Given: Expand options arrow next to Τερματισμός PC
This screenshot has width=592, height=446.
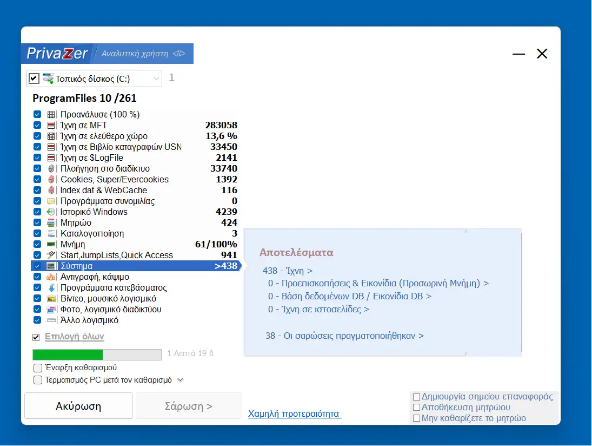Looking at the screenshot, I should pos(181,380).
